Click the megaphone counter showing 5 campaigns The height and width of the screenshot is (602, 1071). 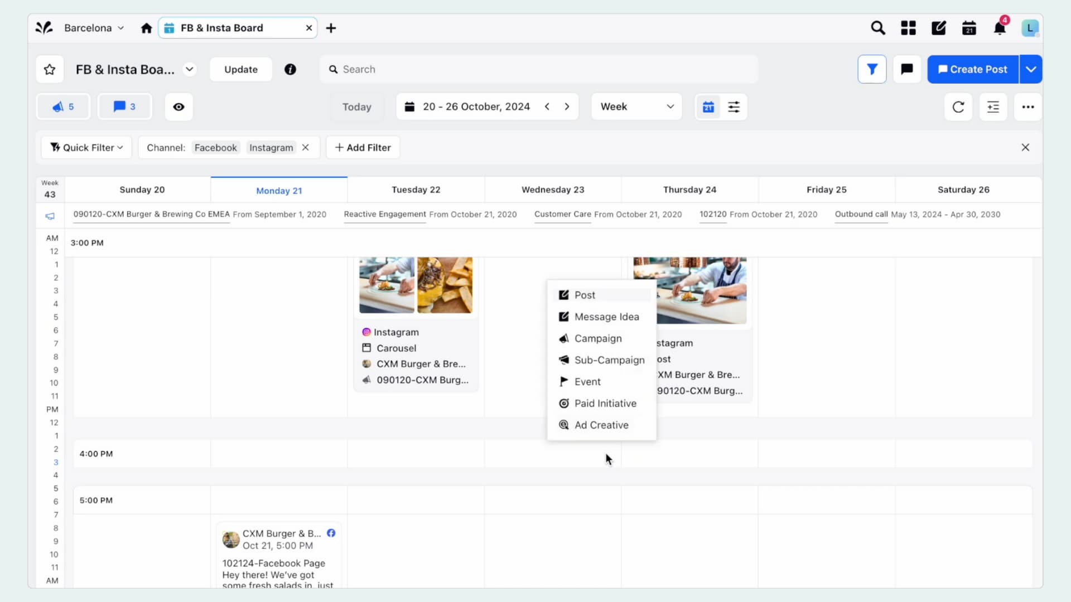[x=62, y=106]
